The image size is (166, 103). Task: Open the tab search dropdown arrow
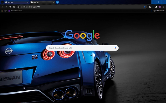coord(2,2)
